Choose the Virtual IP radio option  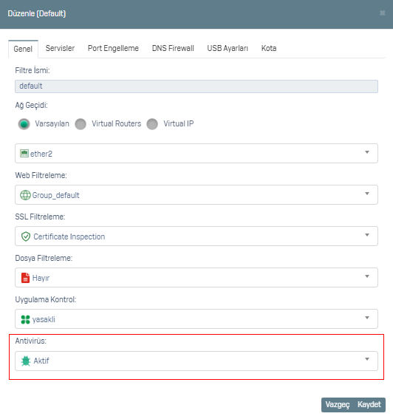click(x=152, y=124)
